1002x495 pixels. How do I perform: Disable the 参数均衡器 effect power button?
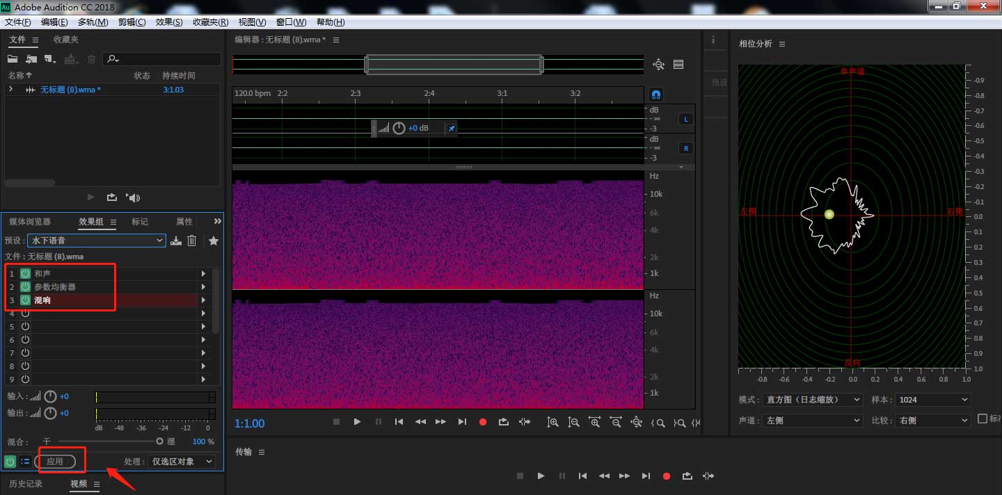(x=25, y=287)
